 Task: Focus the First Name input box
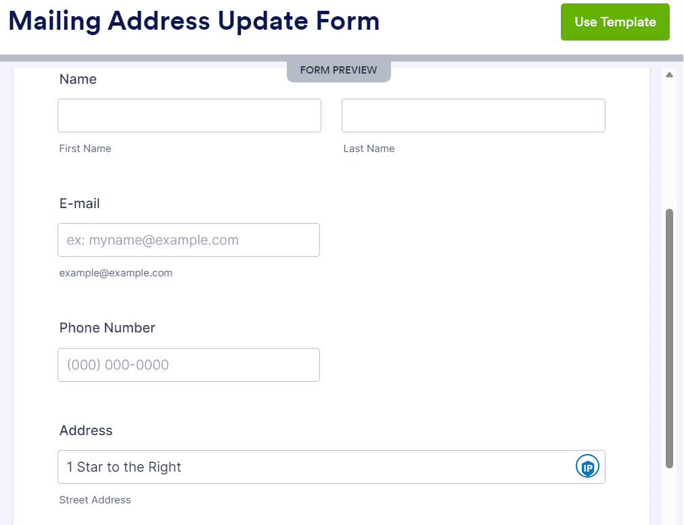click(x=189, y=116)
